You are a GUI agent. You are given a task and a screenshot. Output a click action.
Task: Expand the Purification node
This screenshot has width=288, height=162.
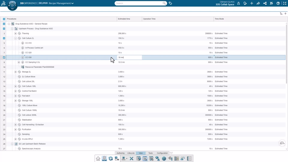pyautogui.click(x=15, y=130)
